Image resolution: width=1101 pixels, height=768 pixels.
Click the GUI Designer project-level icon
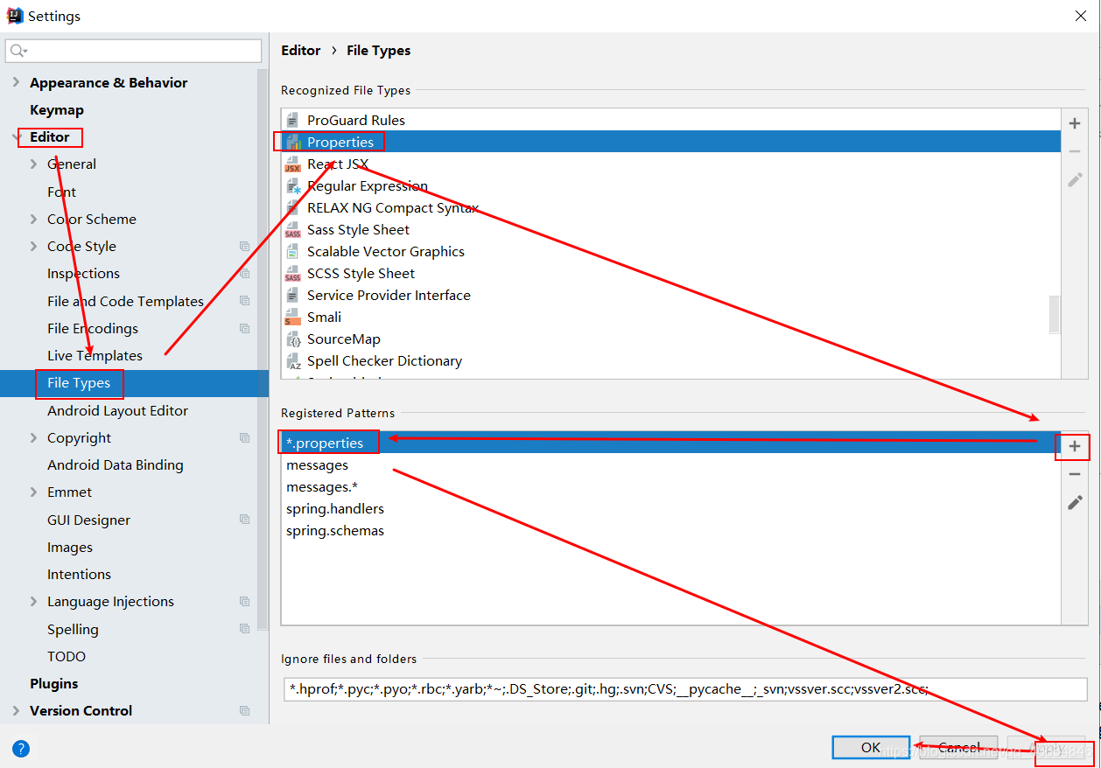[x=245, y=520]
